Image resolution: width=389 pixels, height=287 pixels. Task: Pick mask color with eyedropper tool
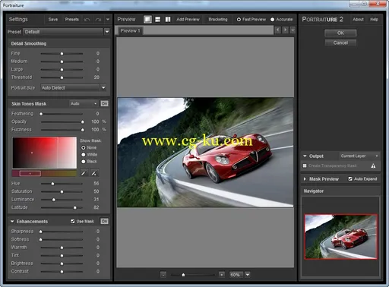[x=84, y=173]
